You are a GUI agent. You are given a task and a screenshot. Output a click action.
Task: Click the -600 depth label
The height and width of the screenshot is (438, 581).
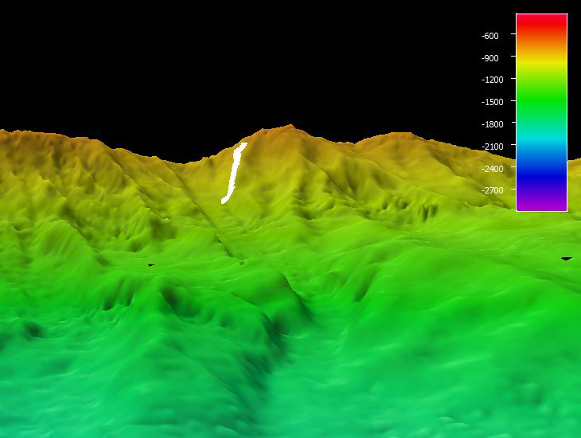click(489, 36)
